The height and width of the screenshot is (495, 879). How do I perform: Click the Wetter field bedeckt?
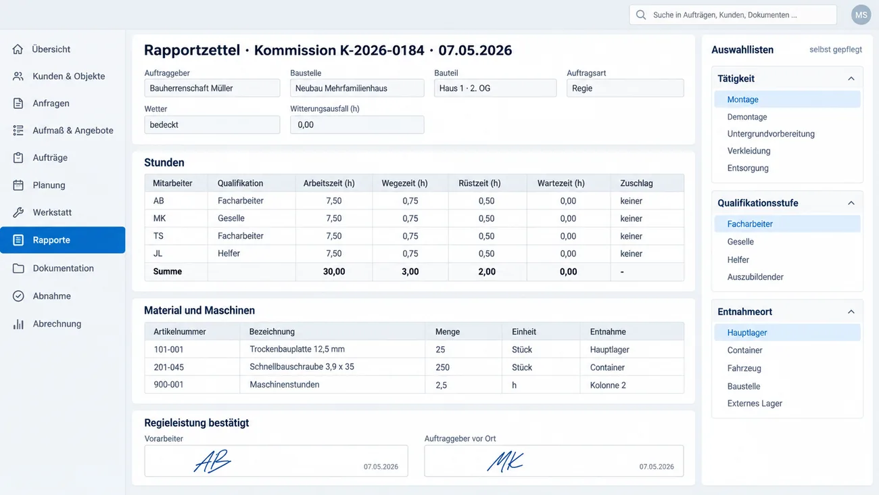pyautogui.click(x=212, y=124)
